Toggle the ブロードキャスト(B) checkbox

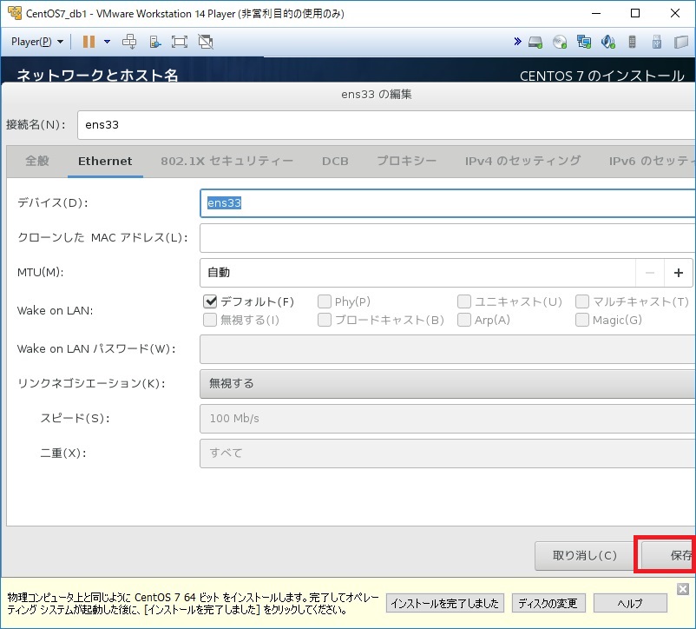325,320
